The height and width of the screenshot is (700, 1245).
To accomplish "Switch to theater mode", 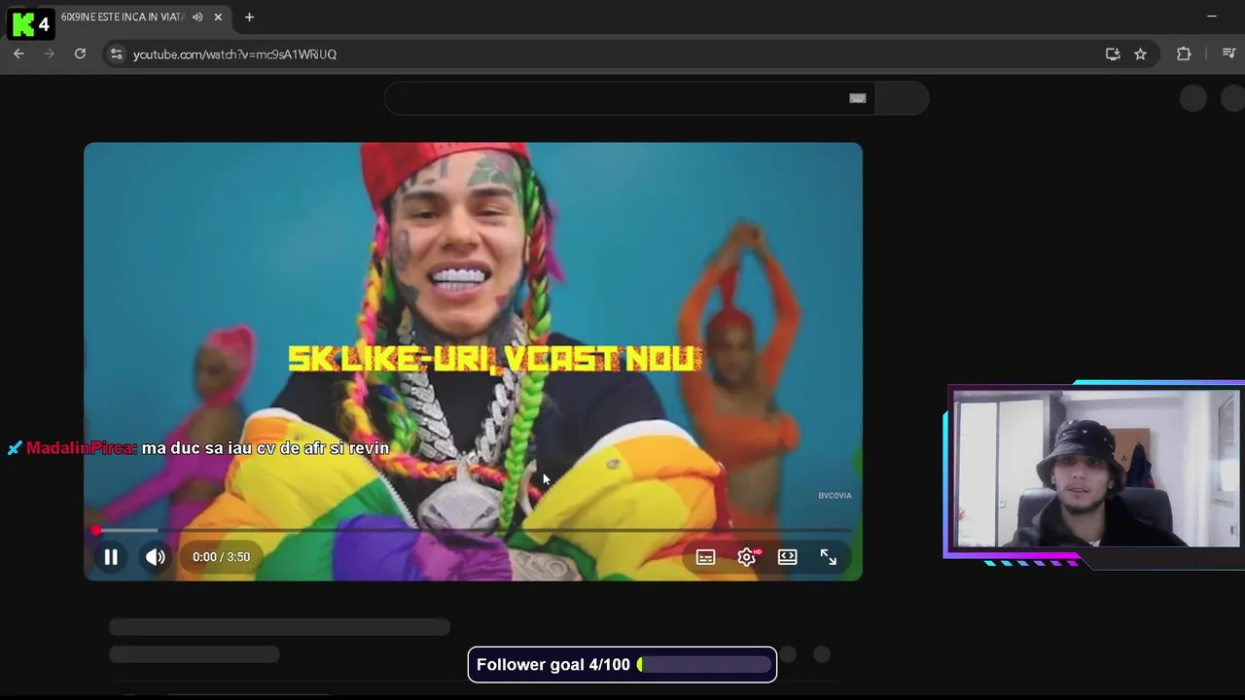I will (788, 557).
